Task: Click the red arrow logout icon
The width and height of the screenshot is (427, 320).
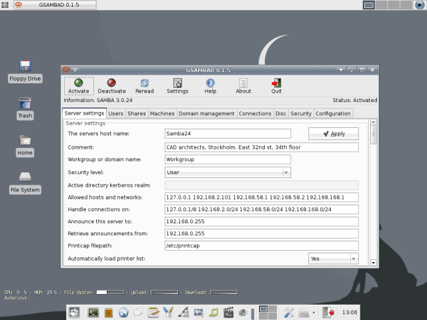Action: coord(328,313)
